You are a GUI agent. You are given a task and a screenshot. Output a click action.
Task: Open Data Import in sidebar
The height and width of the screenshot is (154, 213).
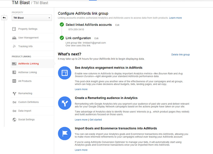[x=25, y=111]
